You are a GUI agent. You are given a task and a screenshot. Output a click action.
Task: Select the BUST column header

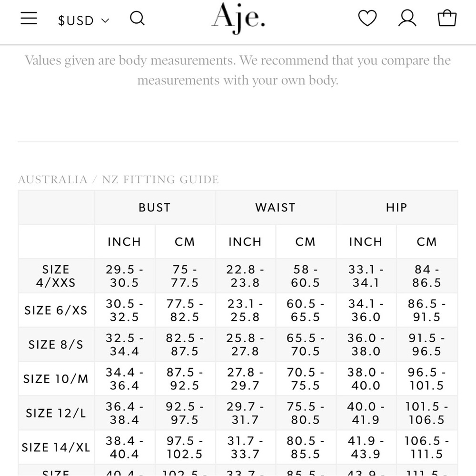pyautogui.click(x=155, y=208)
